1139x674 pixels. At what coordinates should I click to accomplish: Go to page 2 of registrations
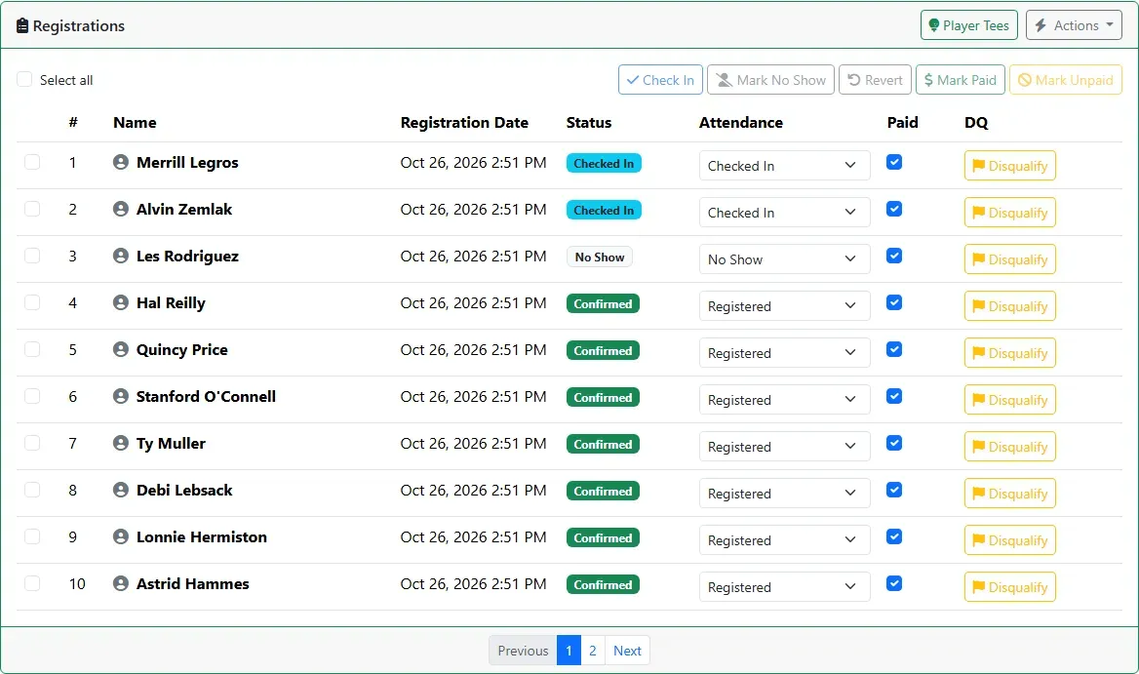(593, 651)
